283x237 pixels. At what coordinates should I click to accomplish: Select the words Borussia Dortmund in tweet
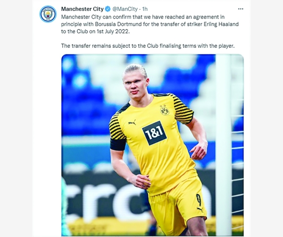118,24
